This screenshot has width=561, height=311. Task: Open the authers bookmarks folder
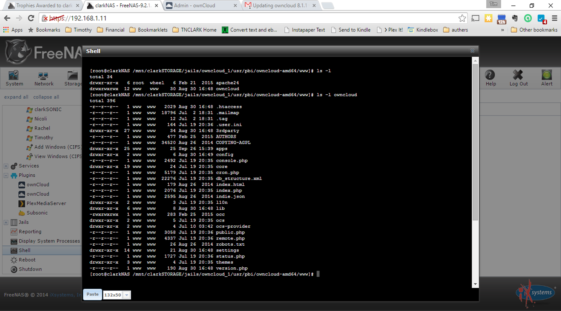tap(455, 30)
